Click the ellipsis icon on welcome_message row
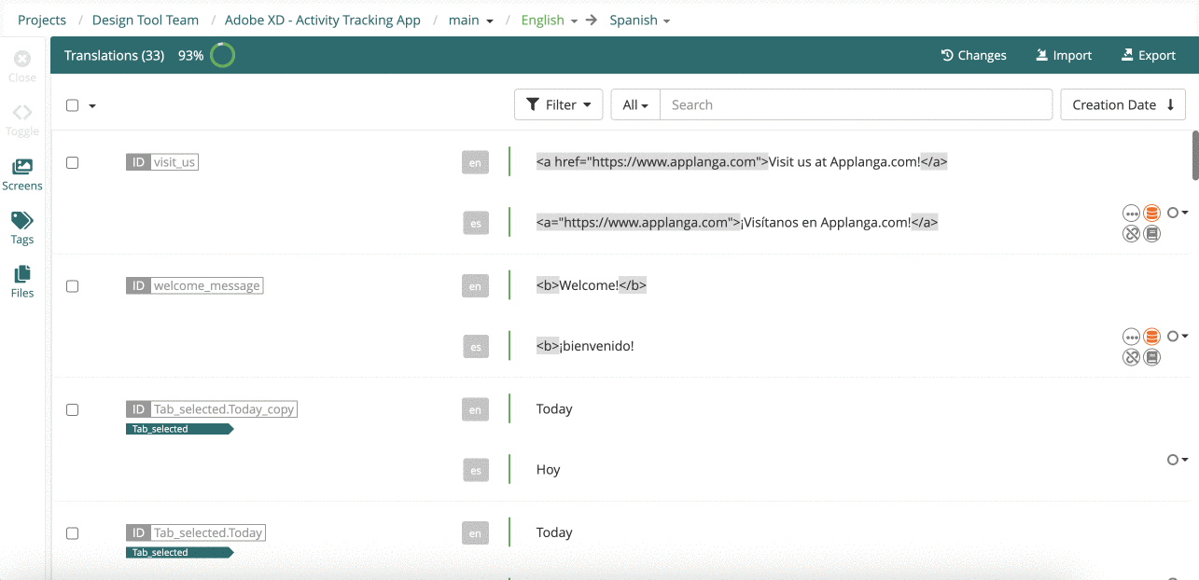This screenshot has width=1199, height=580. [1132, 337]
